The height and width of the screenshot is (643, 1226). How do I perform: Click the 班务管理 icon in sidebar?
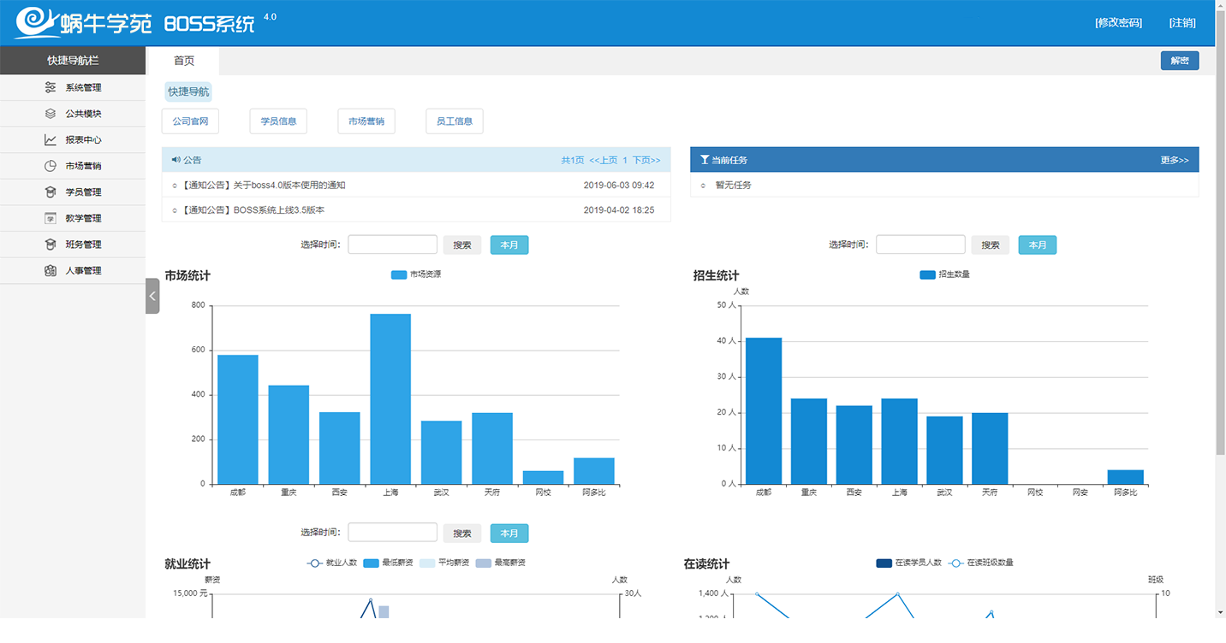point(51,245)
